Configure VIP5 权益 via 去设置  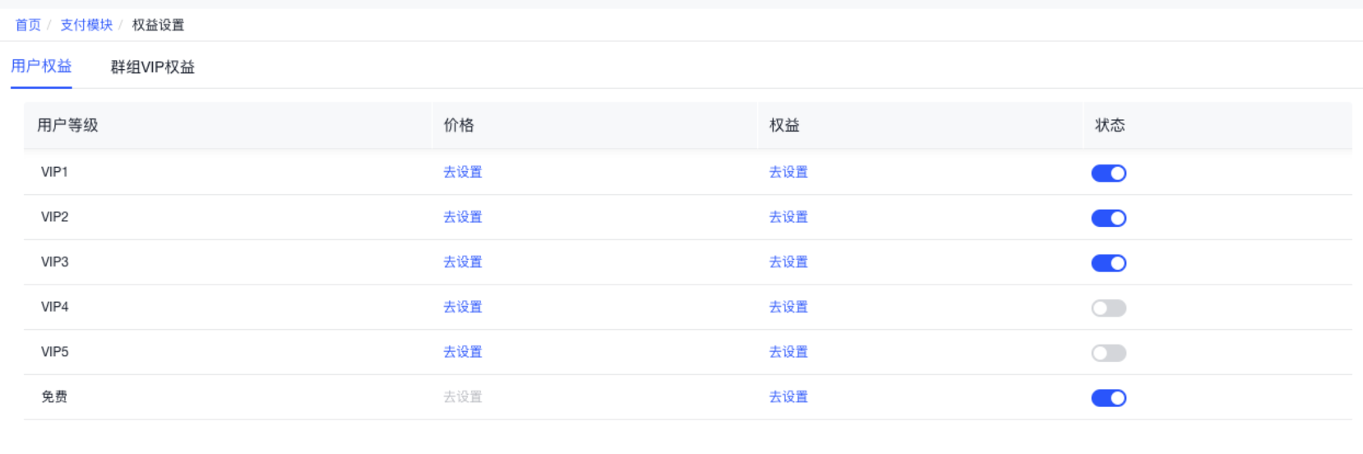click(788, 352)
